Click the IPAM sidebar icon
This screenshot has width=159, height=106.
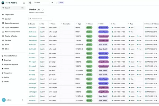click(x=3, y=45)
